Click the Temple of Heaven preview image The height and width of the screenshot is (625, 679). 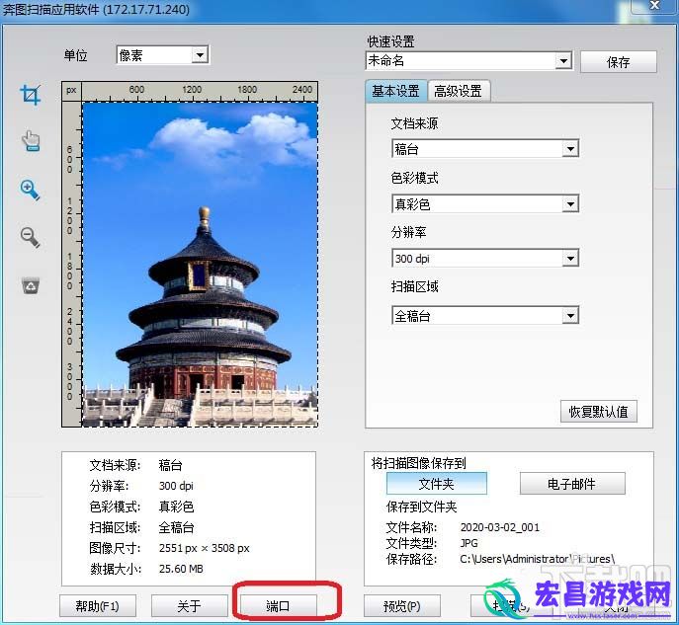[200, 265]
